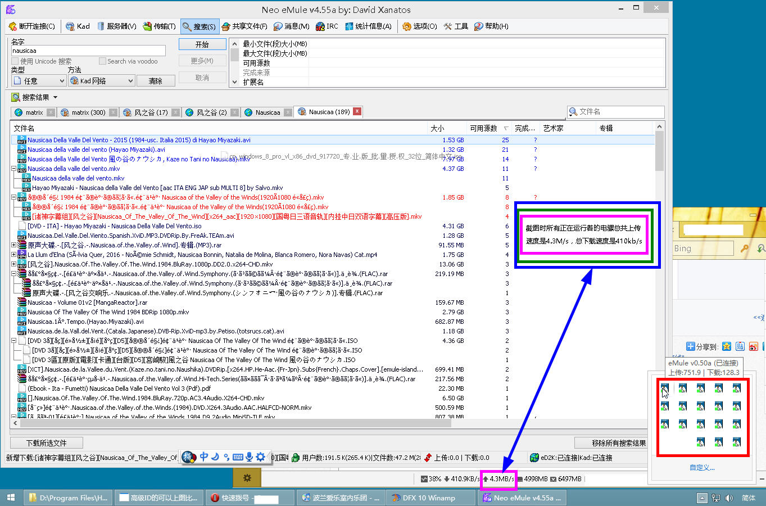Open the Windows Start button
Viewport: 766px width, 506px height.
11,498
